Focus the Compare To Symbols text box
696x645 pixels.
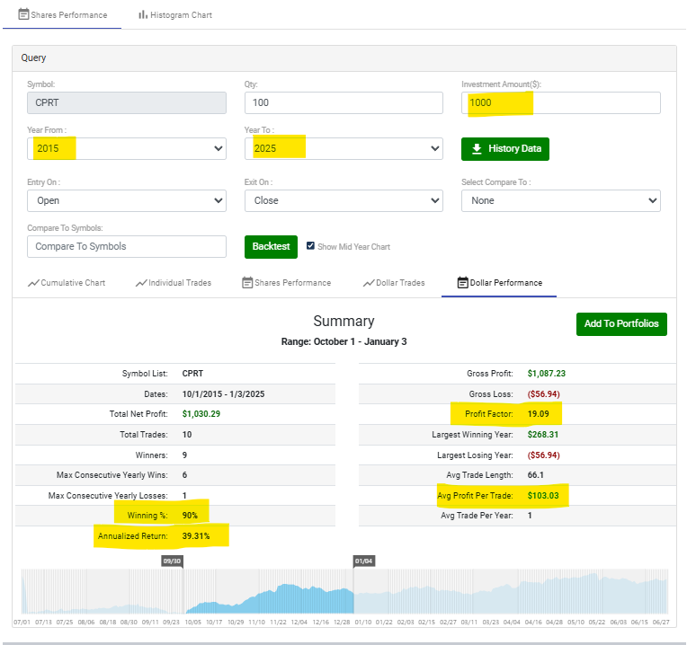(126, 246)
